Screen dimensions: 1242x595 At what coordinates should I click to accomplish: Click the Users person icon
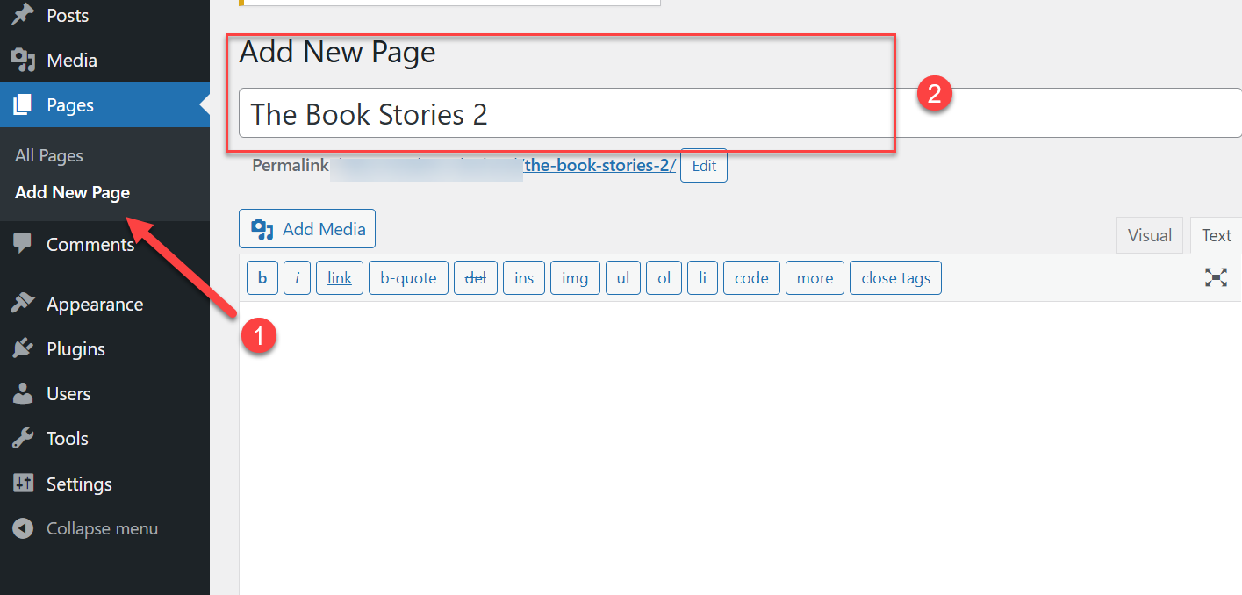(x=23, y=393)
